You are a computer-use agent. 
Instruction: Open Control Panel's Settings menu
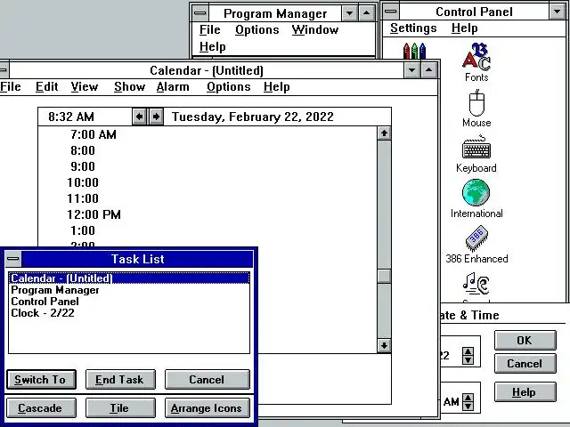(x=413, y=28)
